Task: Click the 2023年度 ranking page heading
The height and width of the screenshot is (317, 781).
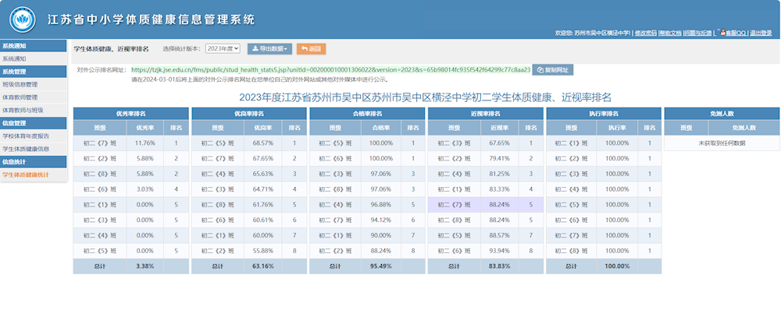Action: tap(425, 97)
